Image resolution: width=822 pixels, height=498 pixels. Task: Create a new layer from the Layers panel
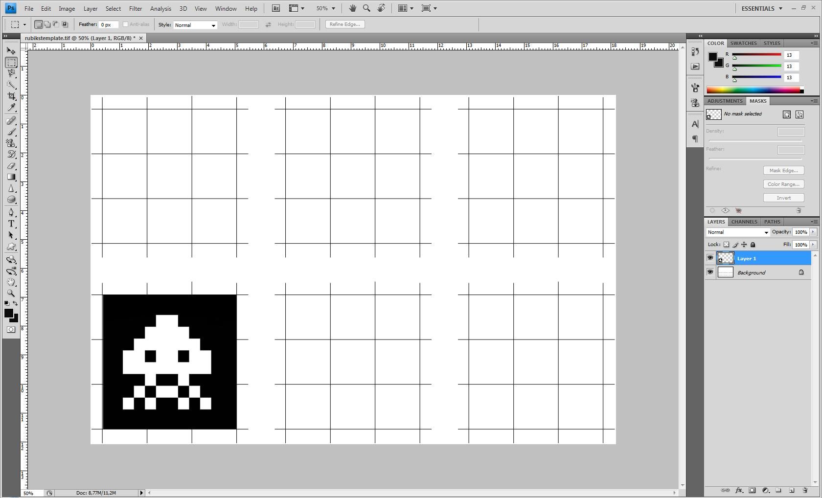click(792, 490)
